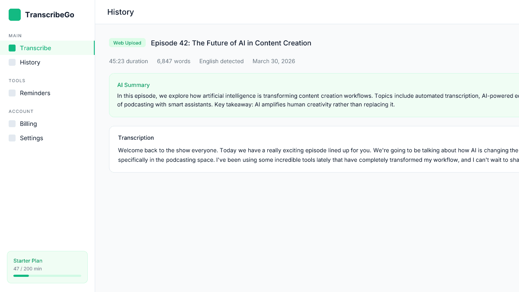Click the 6,847 words metadata field
This screenshot has height=292, width=519.
[x=173, y=61]
